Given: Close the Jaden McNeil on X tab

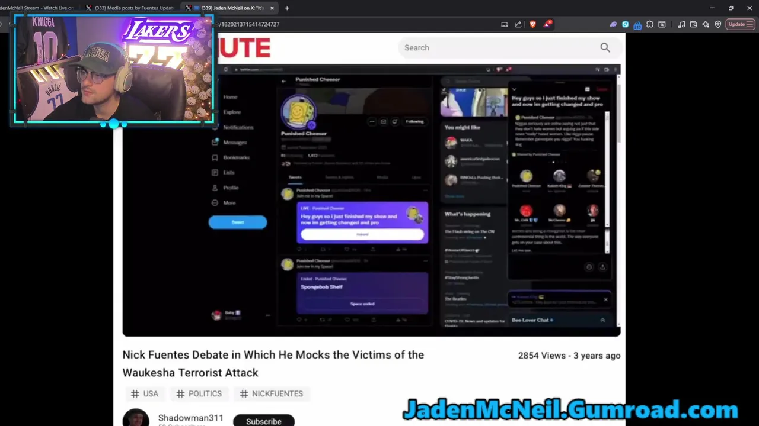Looking at the screenshot, I should point(272,8).
